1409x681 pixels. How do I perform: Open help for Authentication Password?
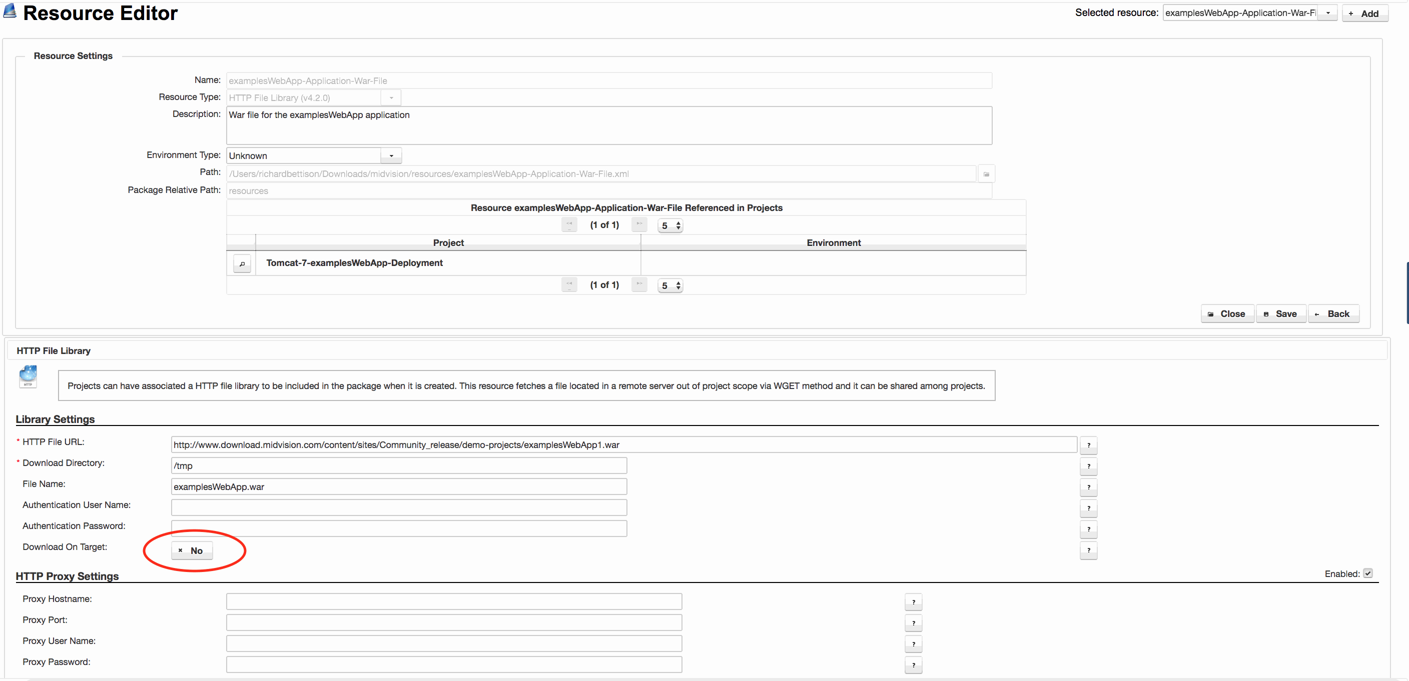(1088, 529)
